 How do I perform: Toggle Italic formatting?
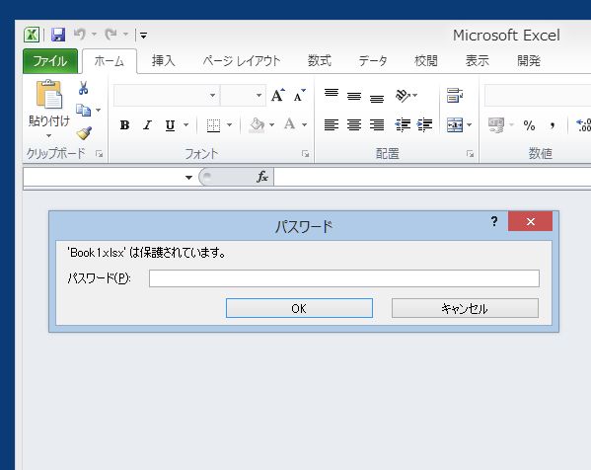click(x=147, y=124)
